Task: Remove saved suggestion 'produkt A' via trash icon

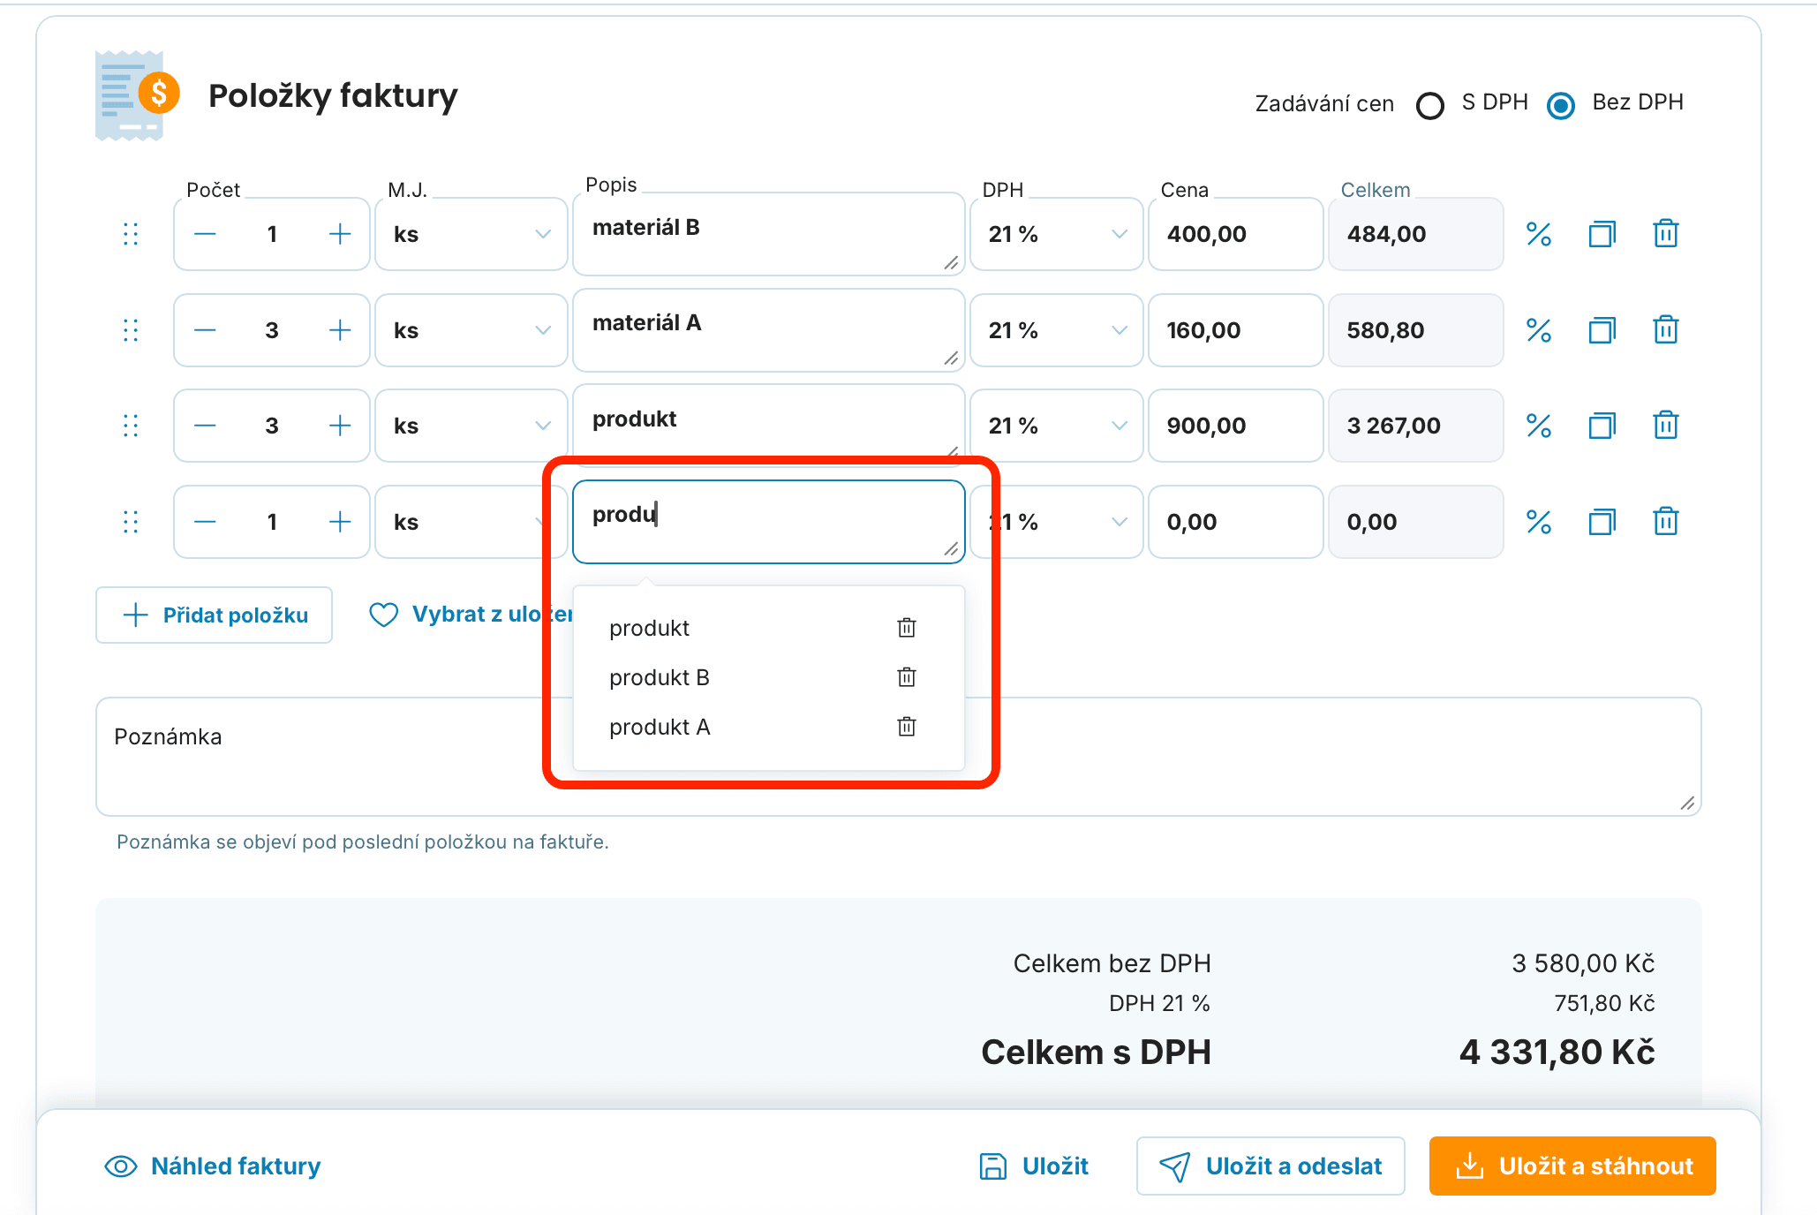Action: coord(907,727)
